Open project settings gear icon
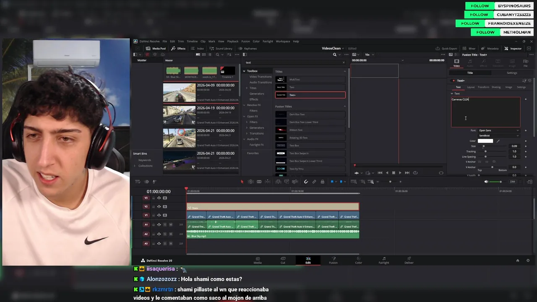This screenshot has height=302, width=537. (528, 260)
